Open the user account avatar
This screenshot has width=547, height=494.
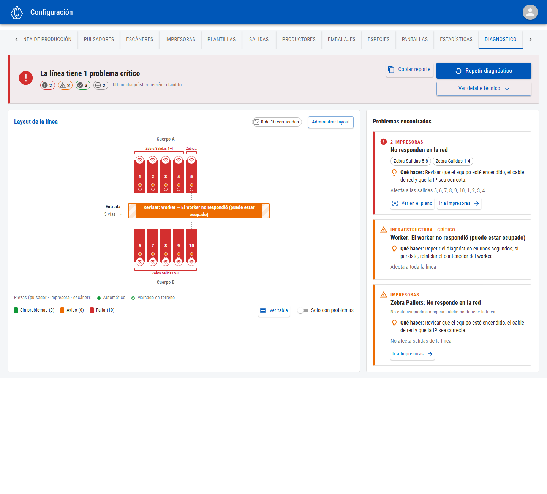click(x=530, y=12)
